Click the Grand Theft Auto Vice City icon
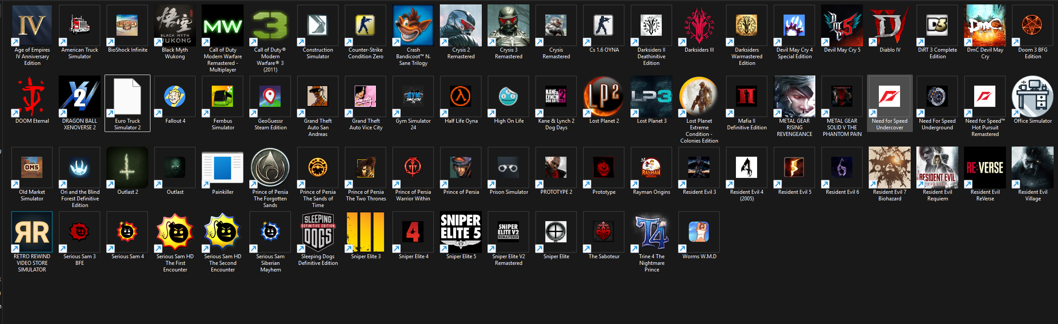 [x=365, y=97]
